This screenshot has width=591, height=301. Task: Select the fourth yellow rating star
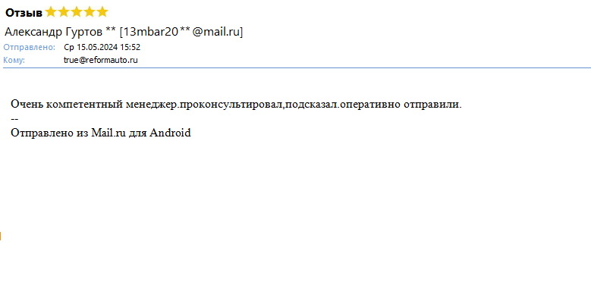pos(90,12)
